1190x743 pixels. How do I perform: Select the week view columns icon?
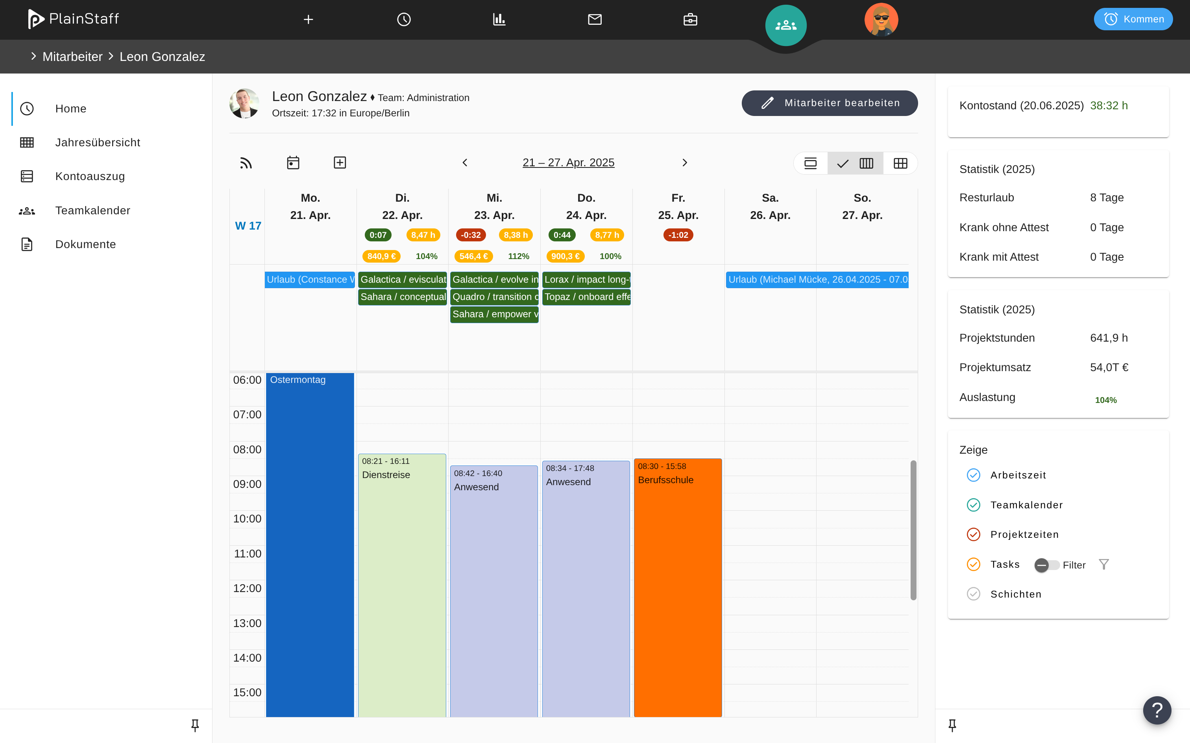(x=856, y=163)
